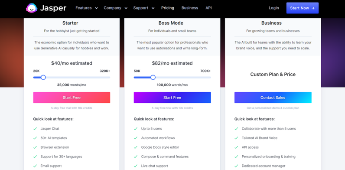Click the 'Tailored AI Brand Voice' feature text
The height and width of the screenshot is (170, 345).
coord(260,138)
